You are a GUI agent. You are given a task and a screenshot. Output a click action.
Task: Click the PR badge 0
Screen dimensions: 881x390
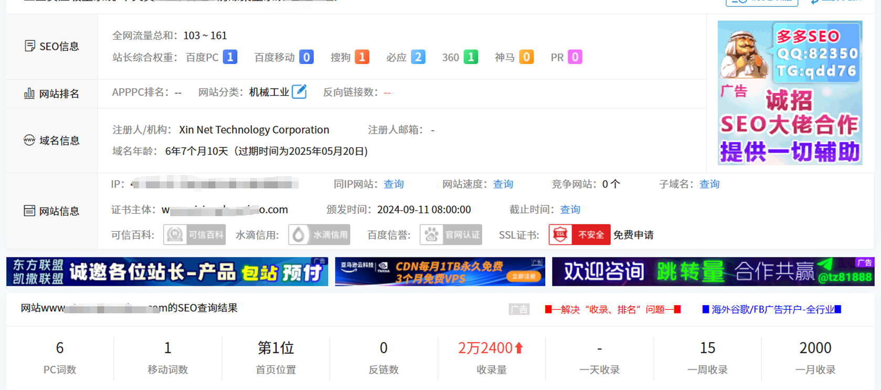tap(575, 57)
